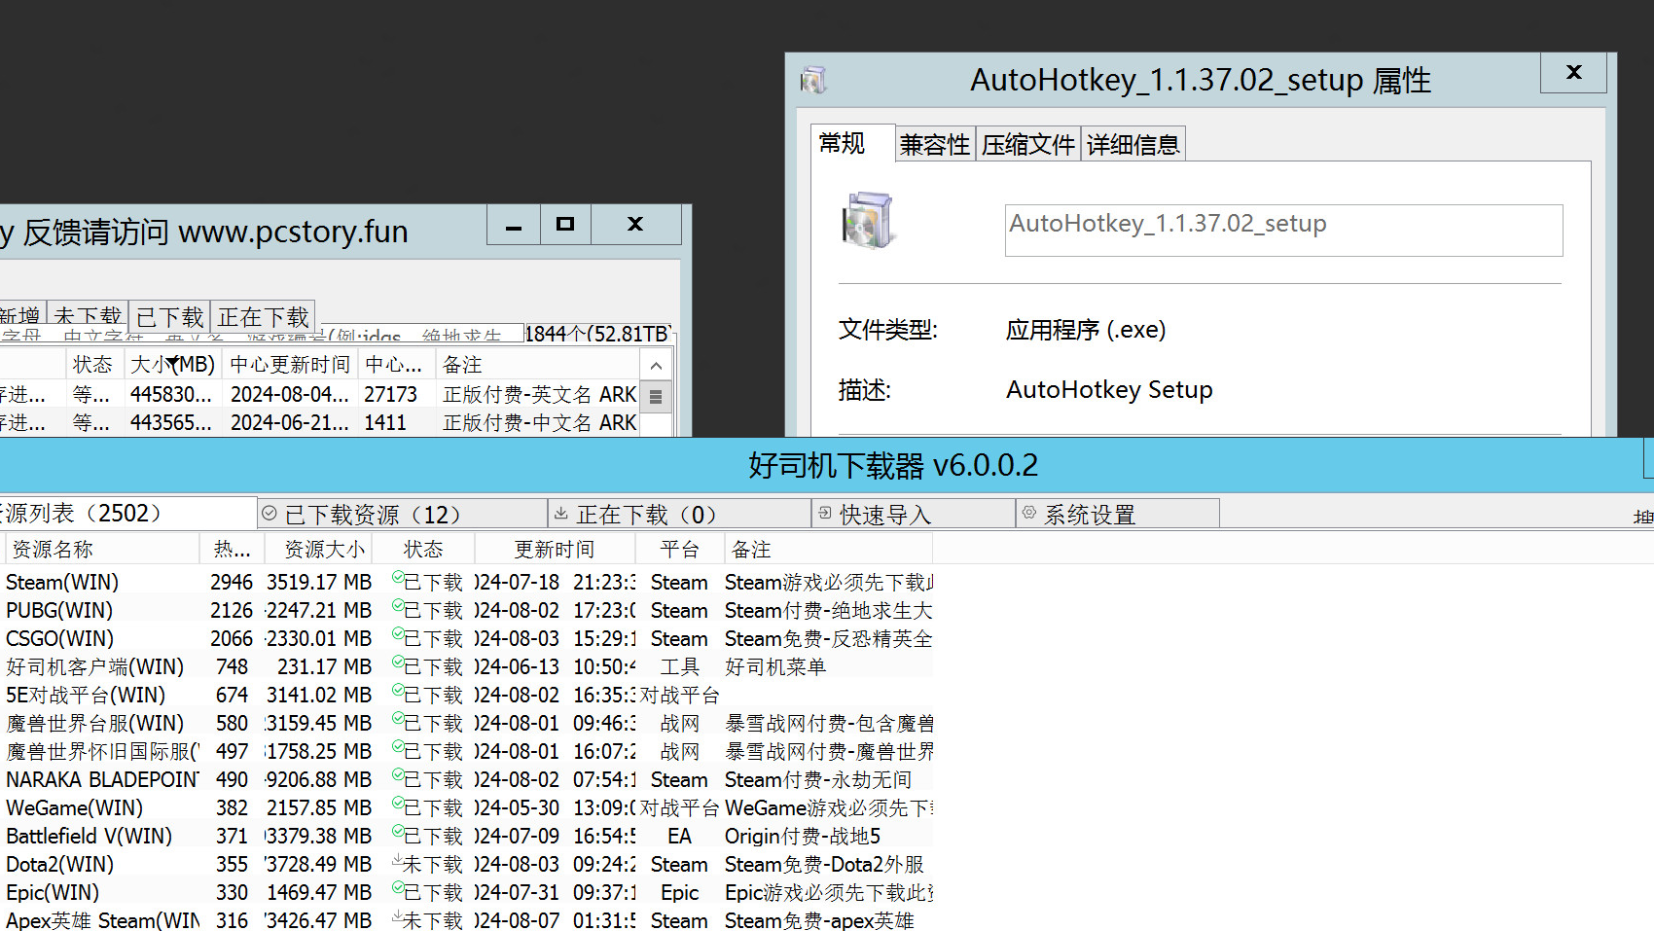Sort by 更新时间 column header

tap(554, 549)
